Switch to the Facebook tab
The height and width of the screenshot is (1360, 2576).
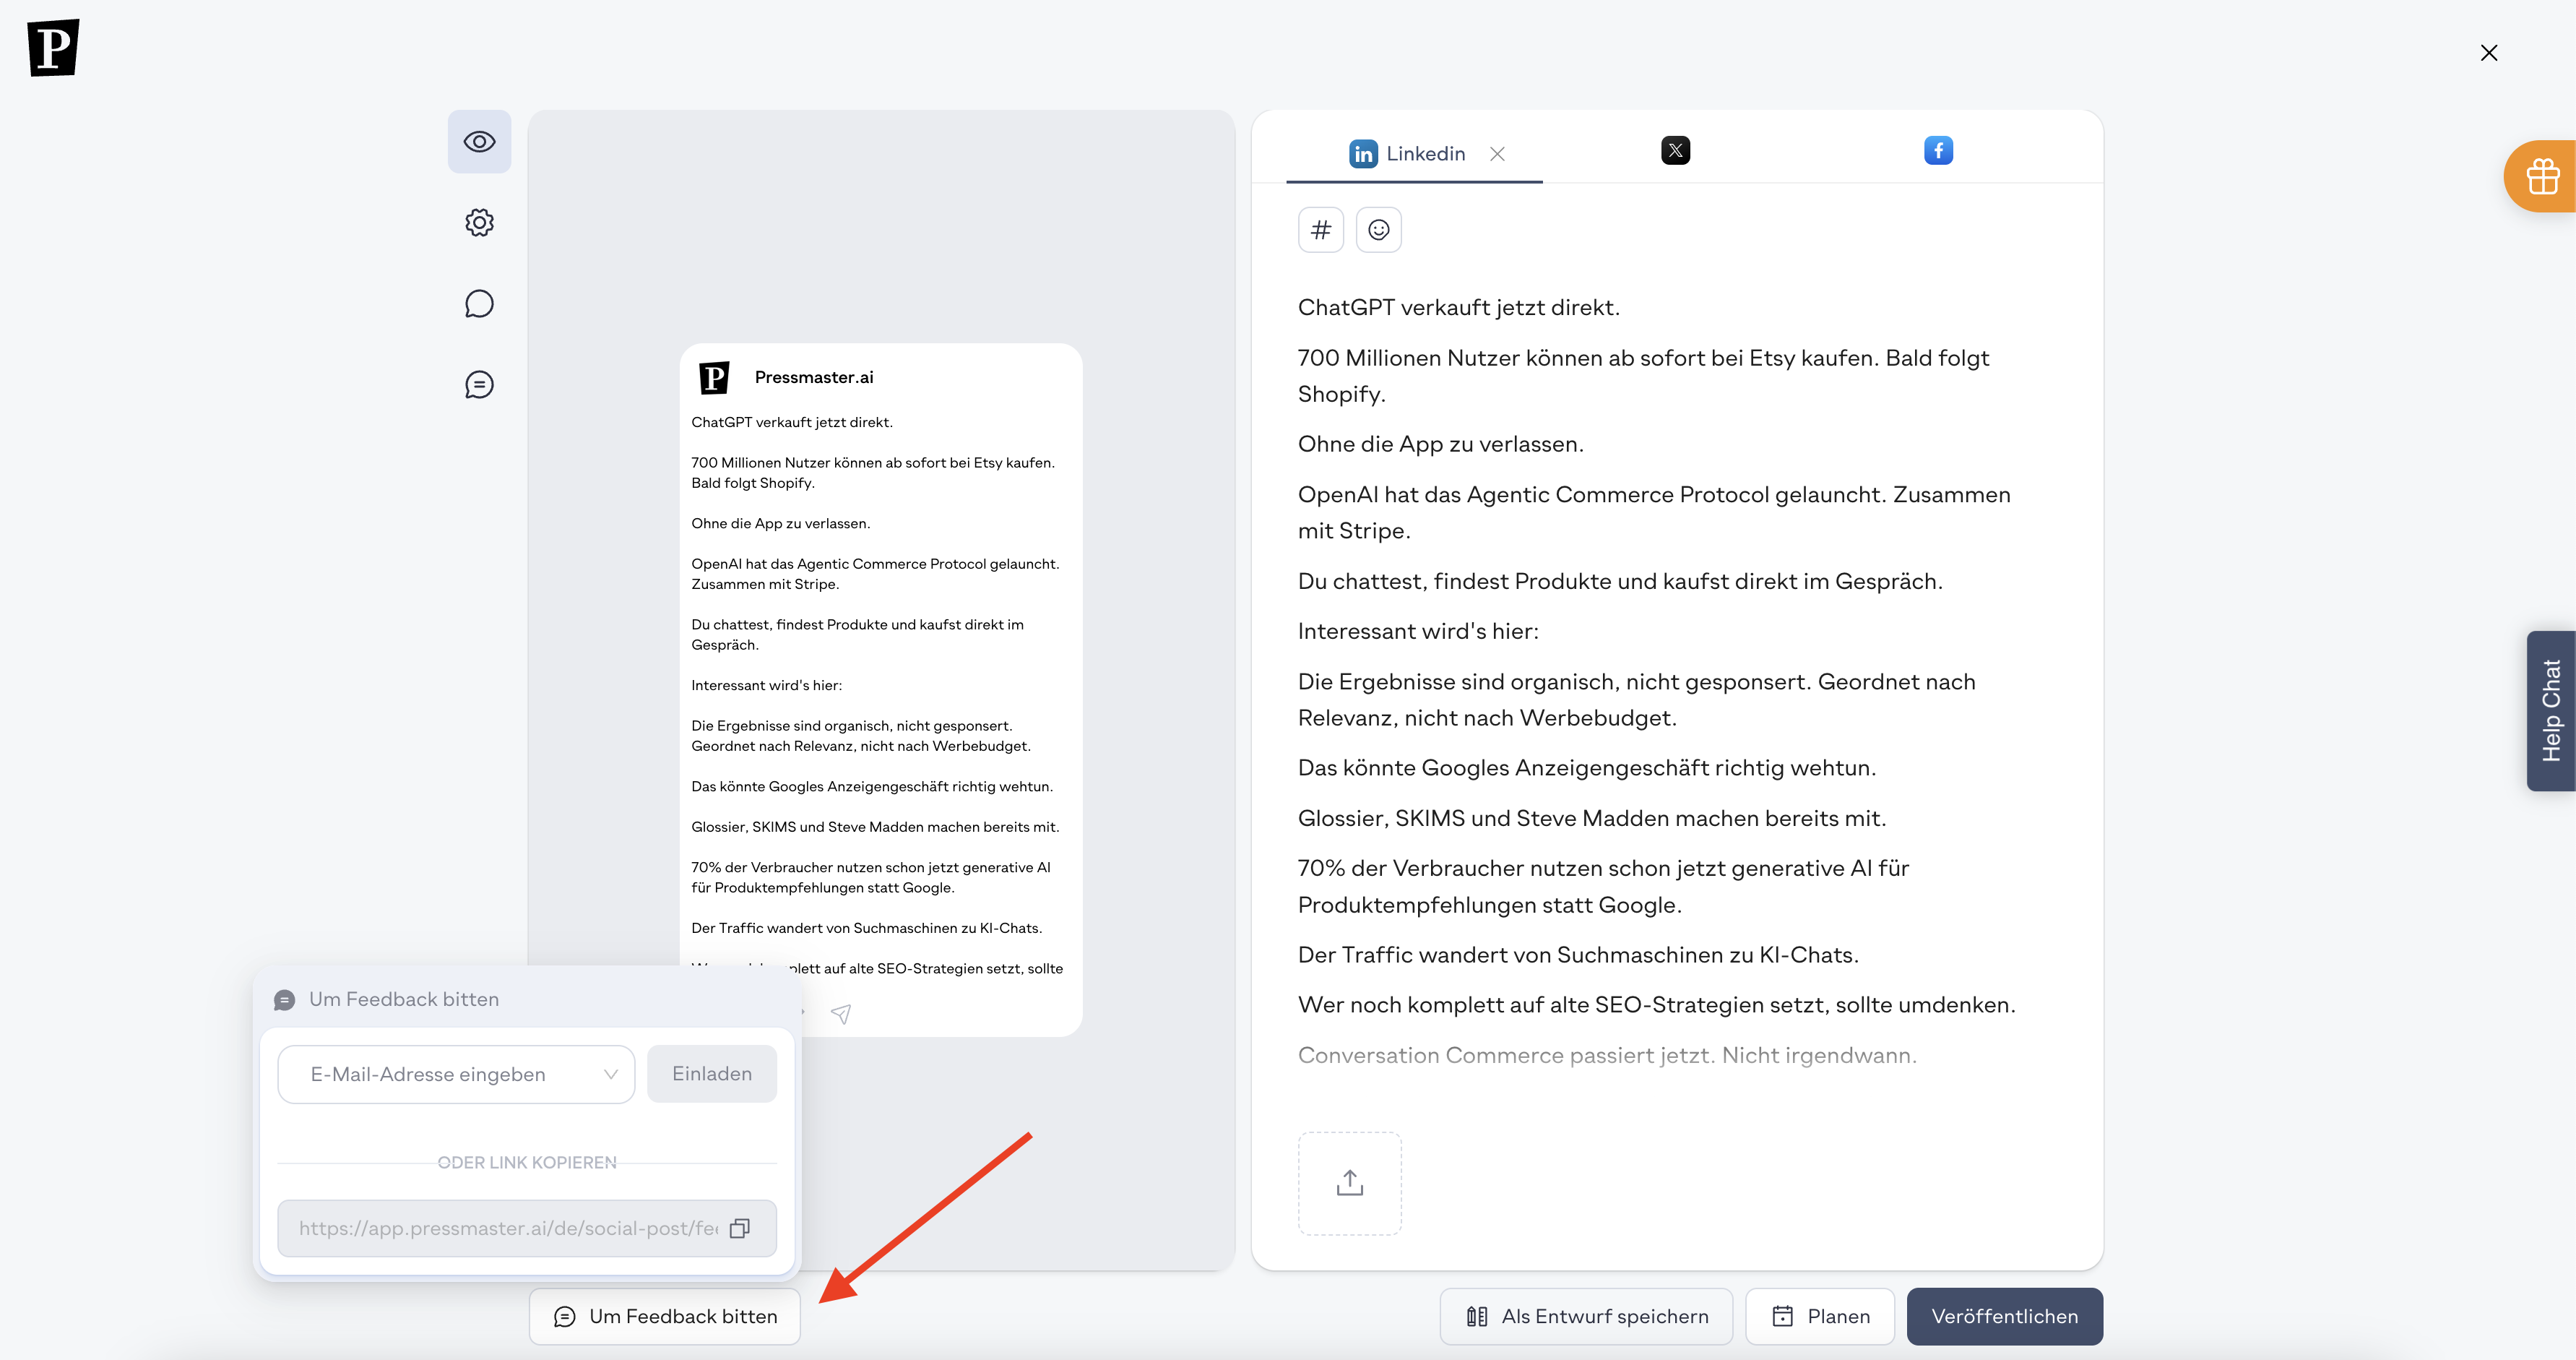pyautogui.click(x=1938, y=151)
